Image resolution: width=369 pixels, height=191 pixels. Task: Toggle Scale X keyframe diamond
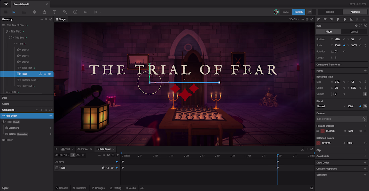coord(344,45)
